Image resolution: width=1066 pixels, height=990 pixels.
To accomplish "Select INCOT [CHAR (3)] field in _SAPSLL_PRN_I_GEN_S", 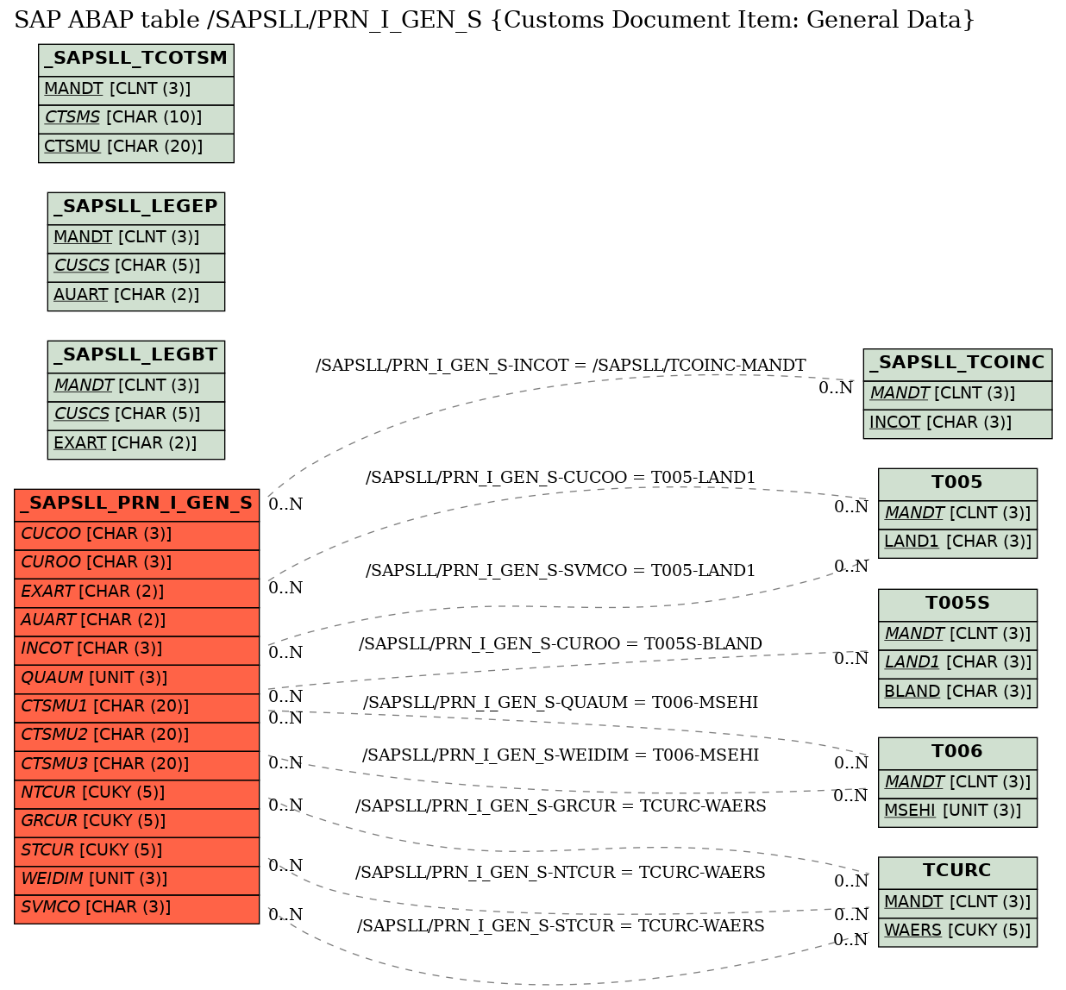I will [x=136, y=650].
